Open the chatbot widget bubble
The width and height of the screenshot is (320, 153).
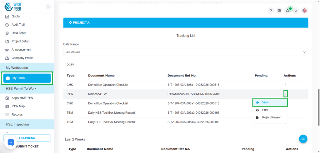(x=11, y=142)
